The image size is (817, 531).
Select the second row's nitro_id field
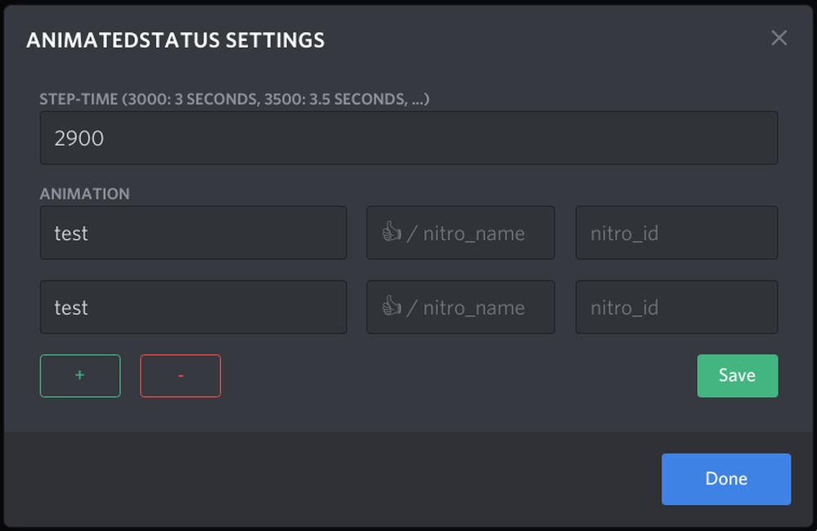[676, 308]
